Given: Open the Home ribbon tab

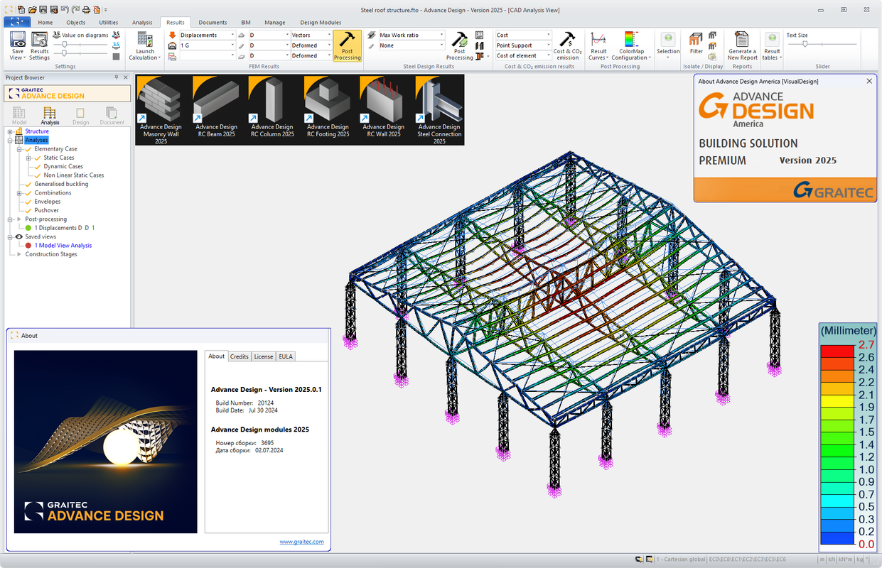Looking at the screenshot, I should [x=45, y=23].
